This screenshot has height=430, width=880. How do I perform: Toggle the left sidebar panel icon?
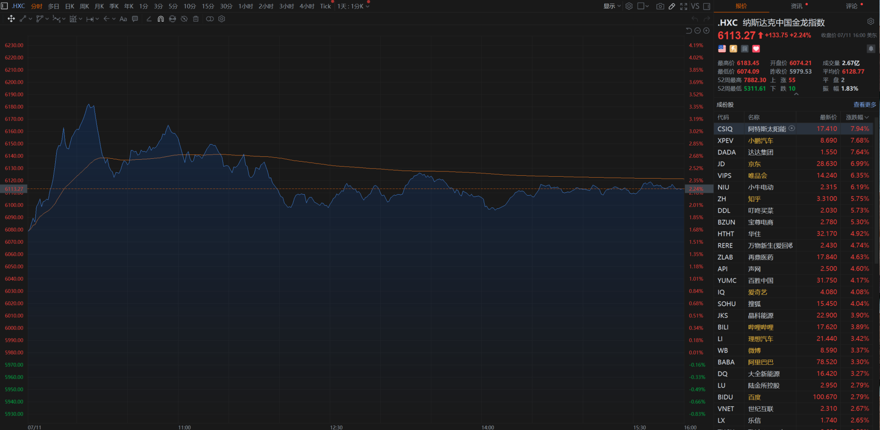tap(5, 6)
